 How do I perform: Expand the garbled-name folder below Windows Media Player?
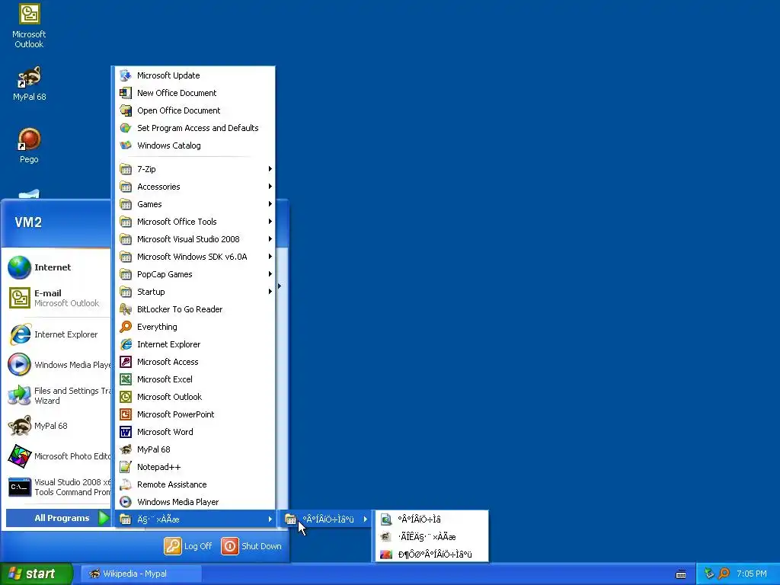[x=195, y=519]
